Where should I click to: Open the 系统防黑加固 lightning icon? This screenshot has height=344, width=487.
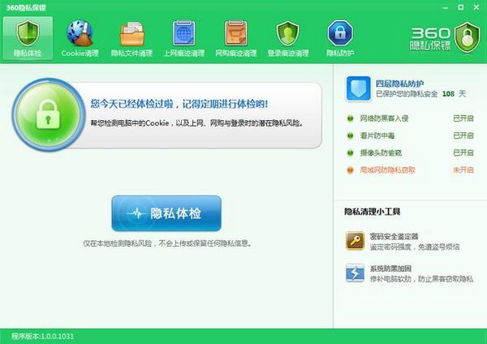point(355,273)
